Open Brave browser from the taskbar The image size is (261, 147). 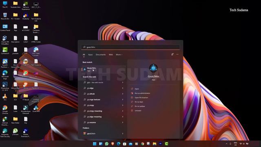[113, 144]
